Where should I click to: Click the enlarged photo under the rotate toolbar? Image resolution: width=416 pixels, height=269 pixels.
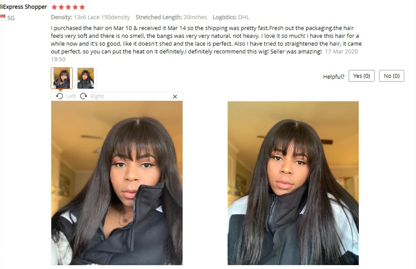pos(117,183)
